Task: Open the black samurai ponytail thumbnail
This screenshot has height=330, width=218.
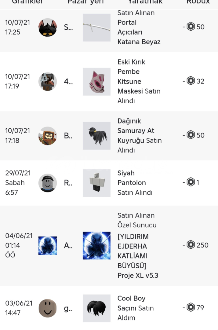Action: coord(96,136)
